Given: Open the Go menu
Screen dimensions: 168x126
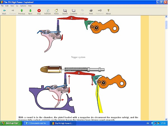Looking at the screenshot, I should [17, 6].
